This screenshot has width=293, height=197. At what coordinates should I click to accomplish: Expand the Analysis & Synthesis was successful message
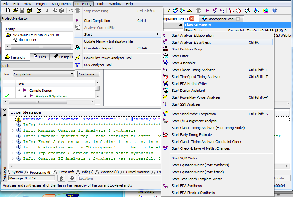click(13, 158)
